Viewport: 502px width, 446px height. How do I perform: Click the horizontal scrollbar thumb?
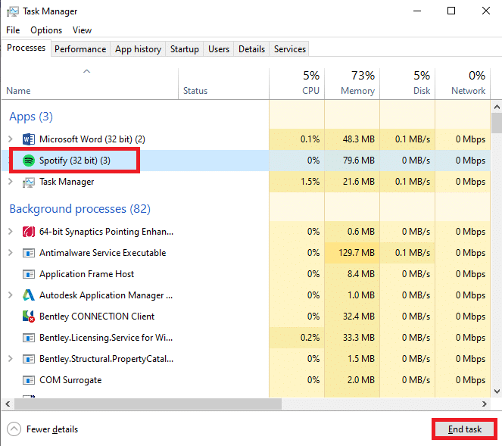148,404
